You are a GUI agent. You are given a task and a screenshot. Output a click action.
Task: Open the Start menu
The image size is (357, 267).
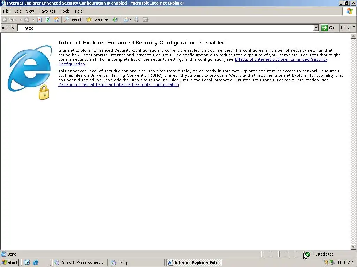pos(9,262)
